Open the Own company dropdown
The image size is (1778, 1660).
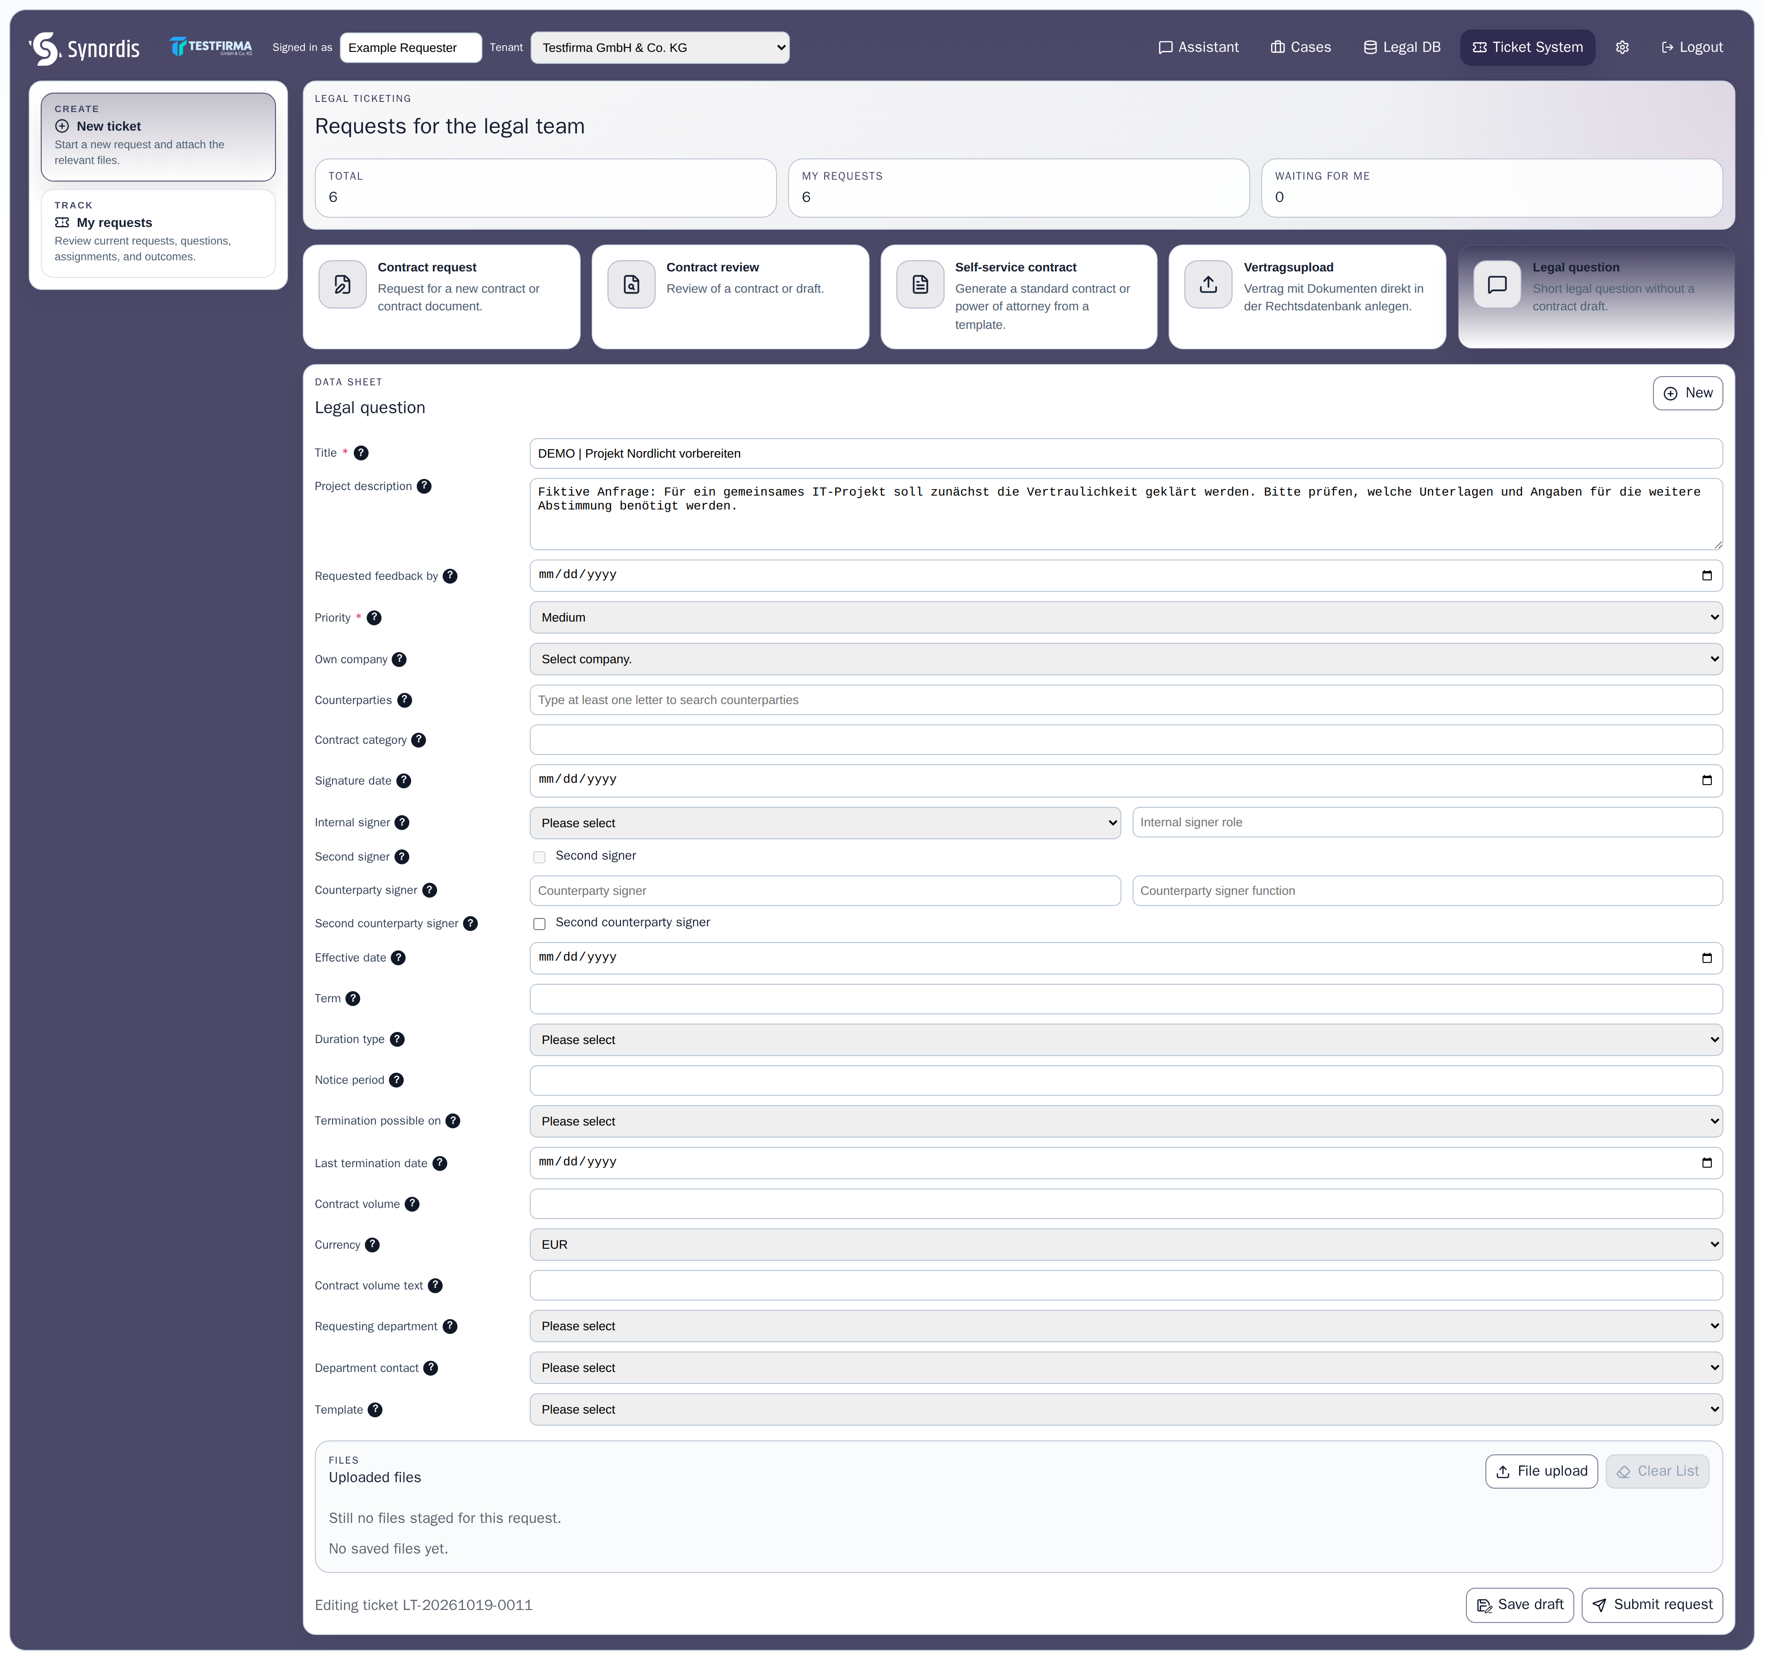pos(1125,659)
